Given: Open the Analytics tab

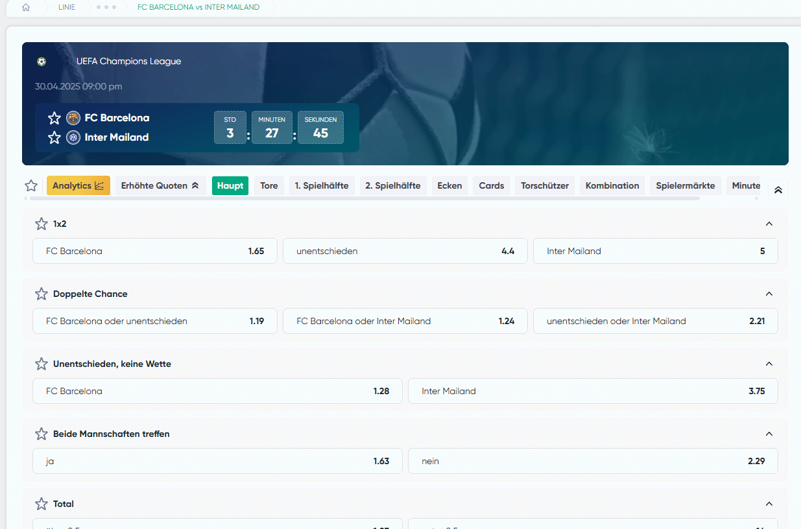Looking at the screenshot, I should point(78,185).
